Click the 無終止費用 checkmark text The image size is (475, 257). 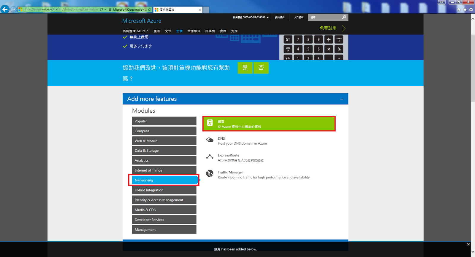139,37
